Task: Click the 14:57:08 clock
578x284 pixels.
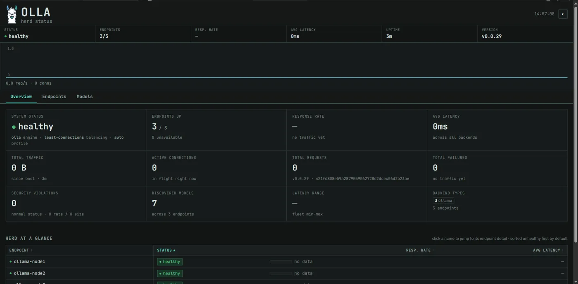Action: pos(544,14)
